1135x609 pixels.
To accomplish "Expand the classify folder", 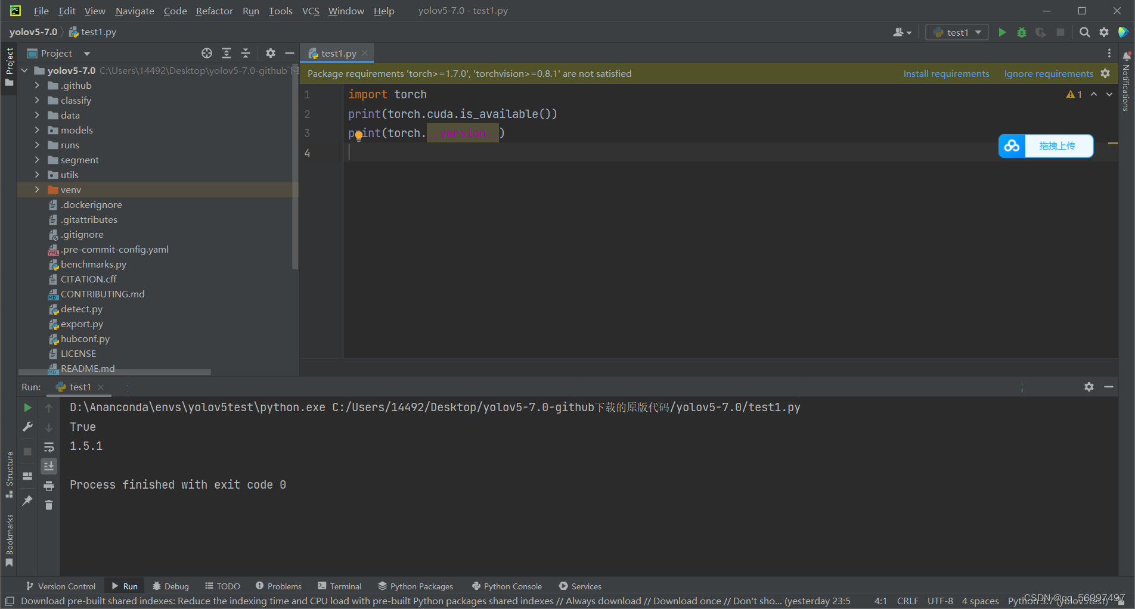I will [37, 100].
